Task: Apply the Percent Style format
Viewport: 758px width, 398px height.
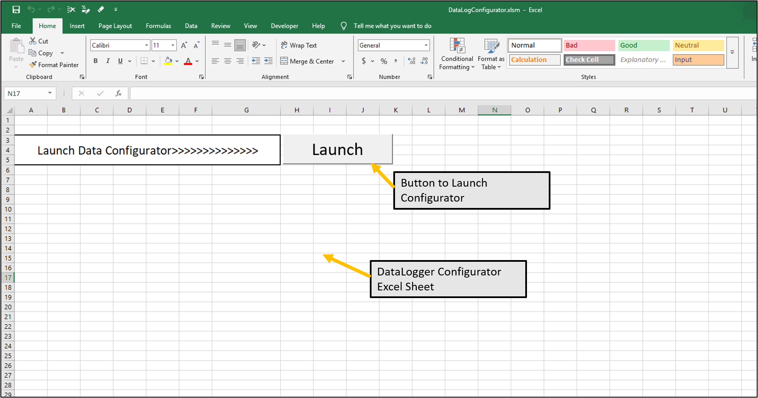Action: tap(384, 61)
